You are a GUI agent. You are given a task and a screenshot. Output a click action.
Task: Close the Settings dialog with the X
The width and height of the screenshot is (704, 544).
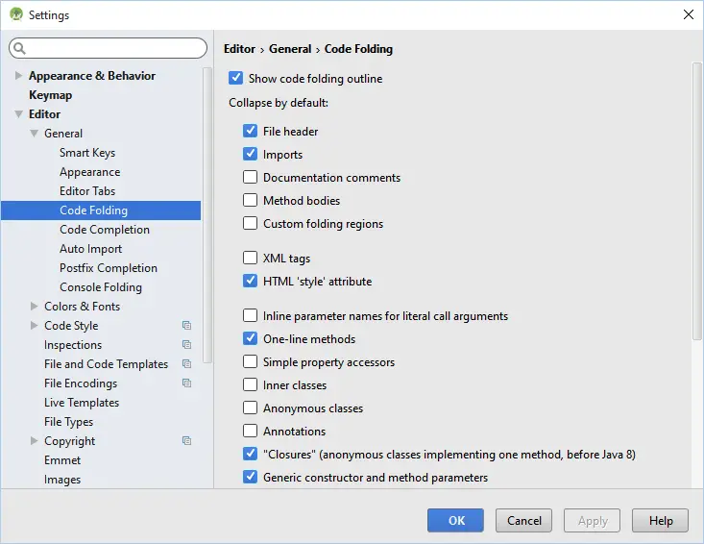(688, 14)
